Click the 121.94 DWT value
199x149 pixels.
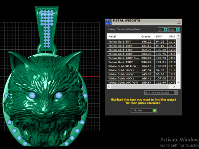(x=161, y=82)
